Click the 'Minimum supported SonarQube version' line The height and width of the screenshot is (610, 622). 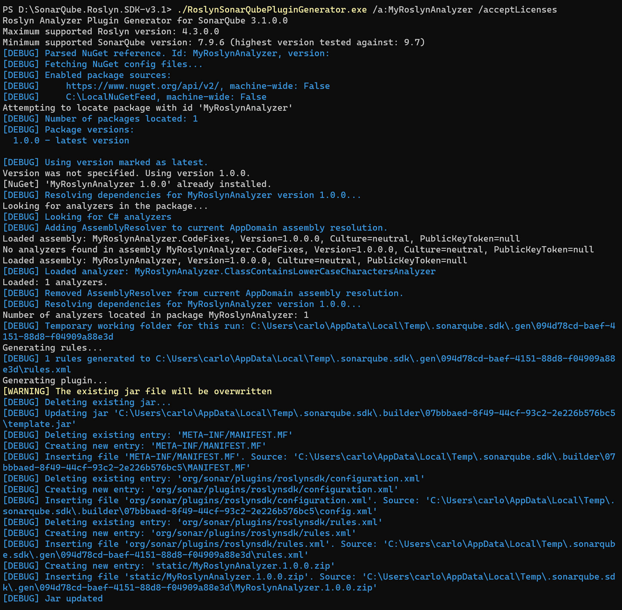coord(214,42)
